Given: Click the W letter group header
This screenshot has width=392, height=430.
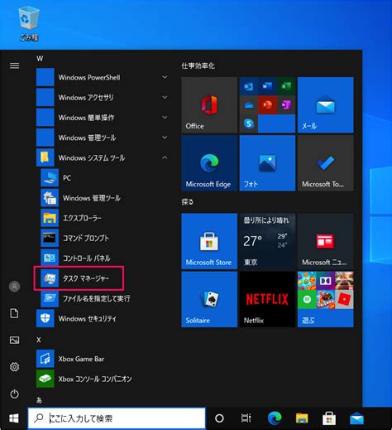Looking at the screenshot, I should click(x=40, y=59).
